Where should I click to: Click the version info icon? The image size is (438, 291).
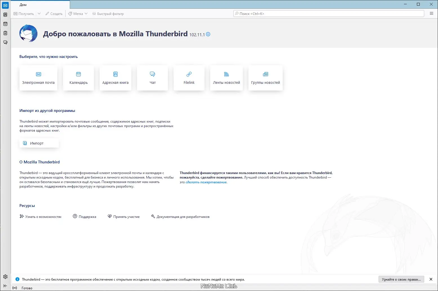pyautogui.click(x=208, y=34)
